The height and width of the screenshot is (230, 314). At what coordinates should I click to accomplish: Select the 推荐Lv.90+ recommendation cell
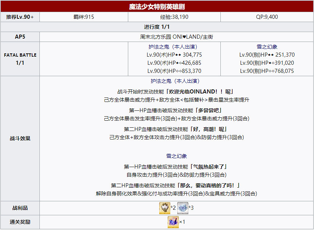tap(20, 16)
